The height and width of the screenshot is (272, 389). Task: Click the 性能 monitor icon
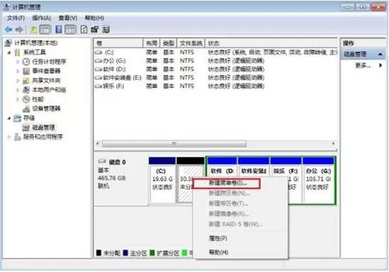[26, 99]
